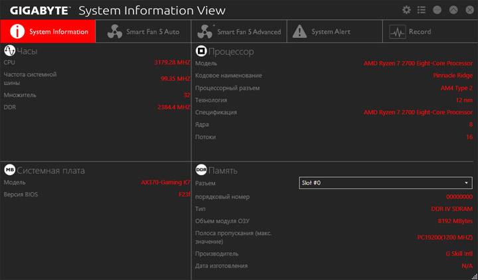Expand the Slot #0 memory dropdown

[x=385, y=182]
